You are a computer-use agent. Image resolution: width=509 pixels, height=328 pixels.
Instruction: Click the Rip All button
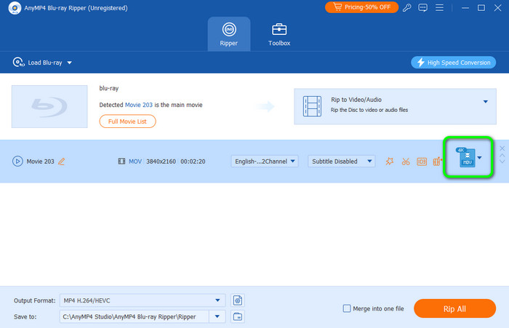tap(454, 308)
